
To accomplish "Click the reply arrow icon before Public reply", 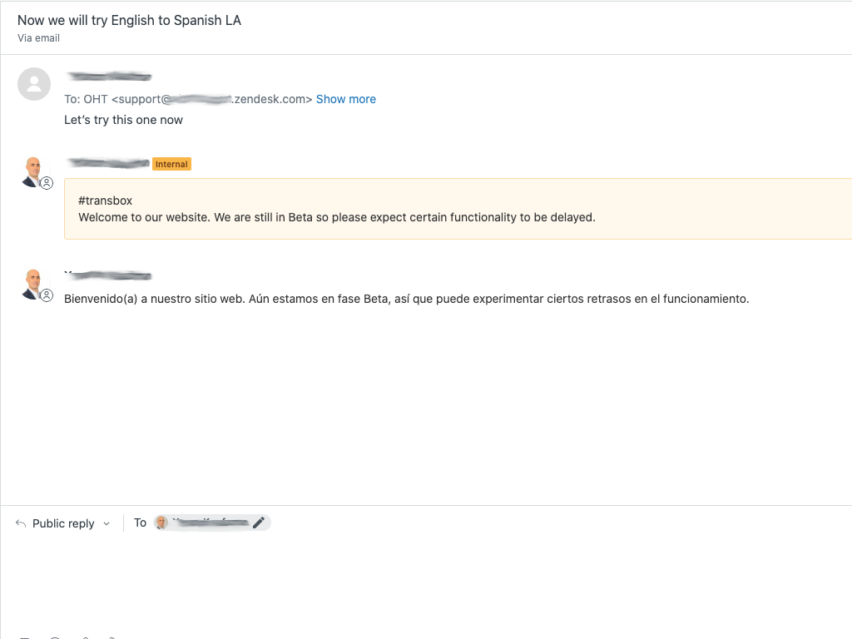I will pyautogui.click(x=21, y=523).
